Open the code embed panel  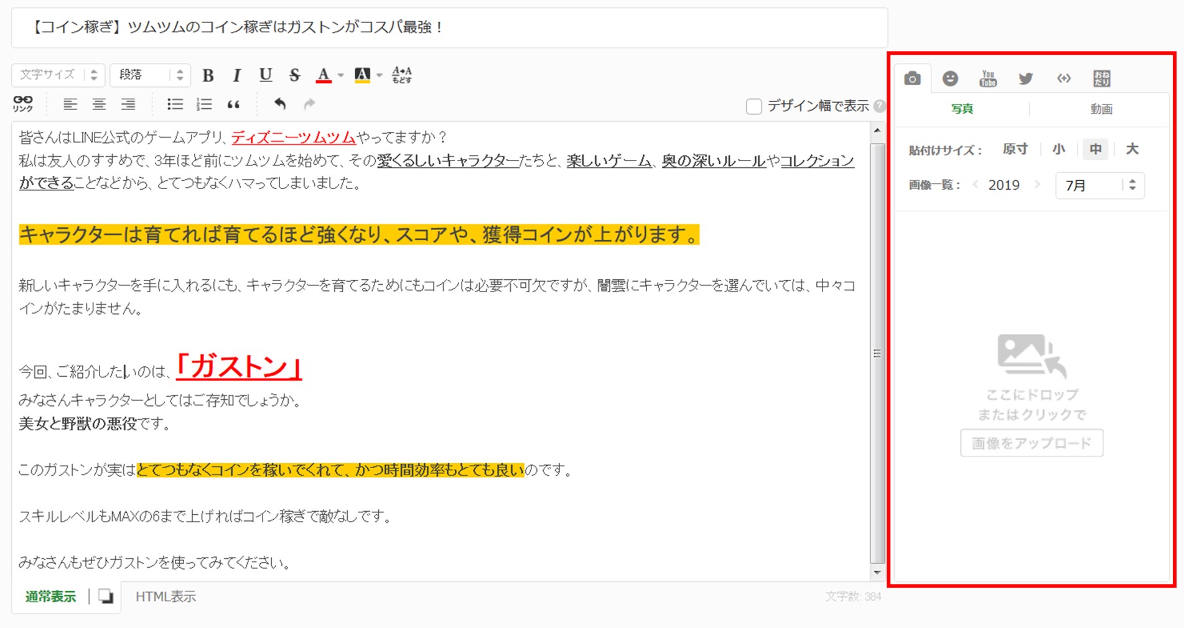coord(1064,78)
